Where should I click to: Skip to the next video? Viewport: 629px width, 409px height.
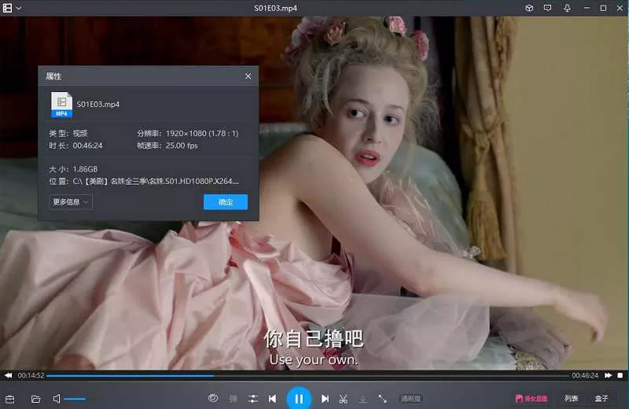coord(325,399)
